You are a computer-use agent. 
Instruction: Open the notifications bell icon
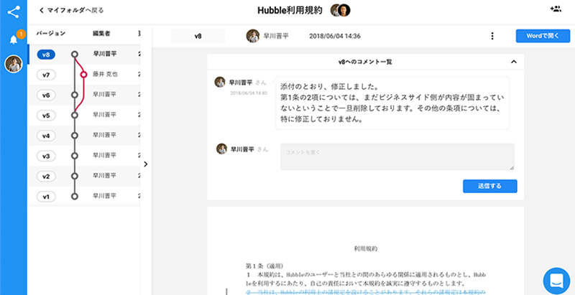click(14, 39)
